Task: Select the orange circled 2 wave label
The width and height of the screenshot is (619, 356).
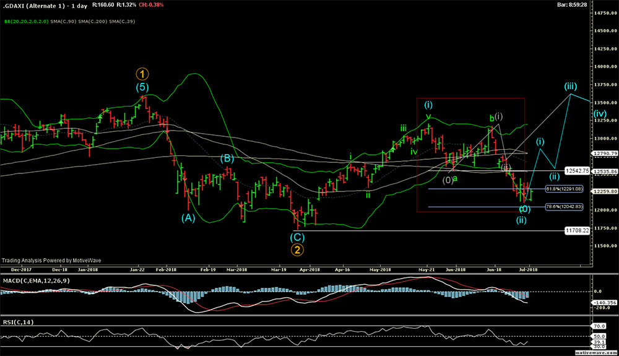Action: (297, 250)
